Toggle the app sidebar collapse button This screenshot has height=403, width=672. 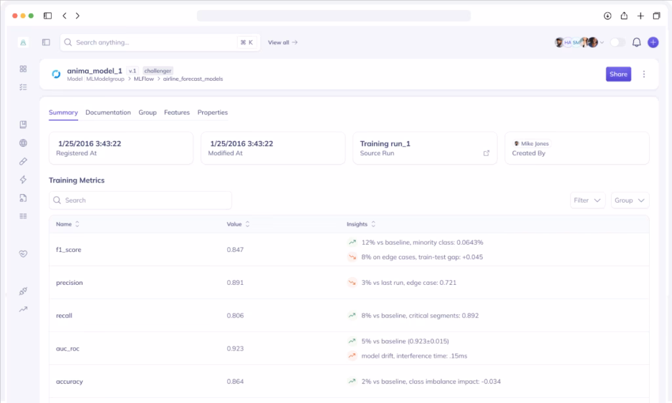[46, 42]
